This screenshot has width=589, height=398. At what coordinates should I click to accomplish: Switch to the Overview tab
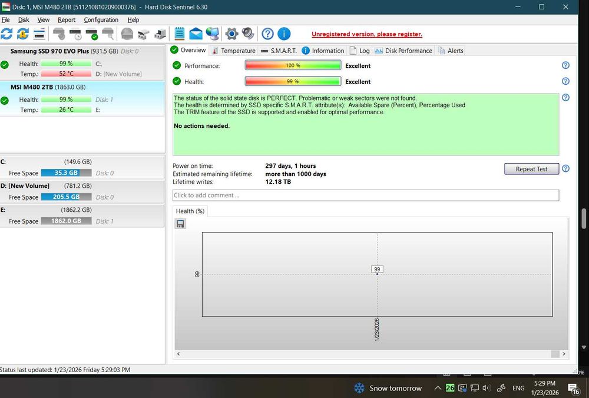click(x=188, y=50)
